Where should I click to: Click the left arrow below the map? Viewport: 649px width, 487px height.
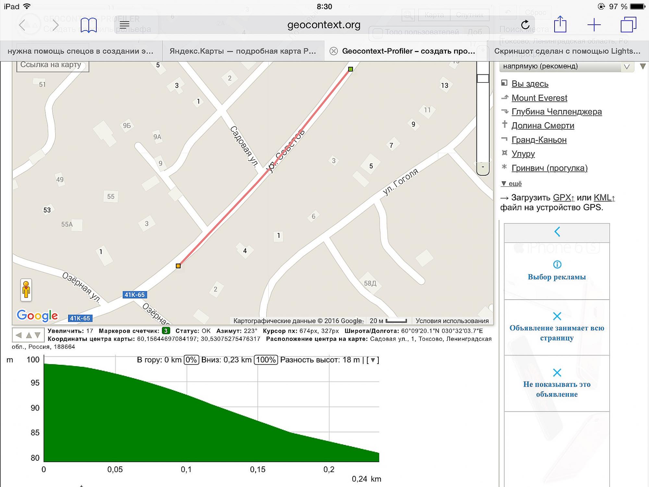point(19,335)
